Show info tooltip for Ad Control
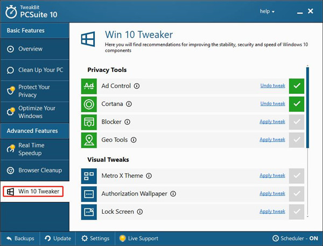 (x=137, y=86)
